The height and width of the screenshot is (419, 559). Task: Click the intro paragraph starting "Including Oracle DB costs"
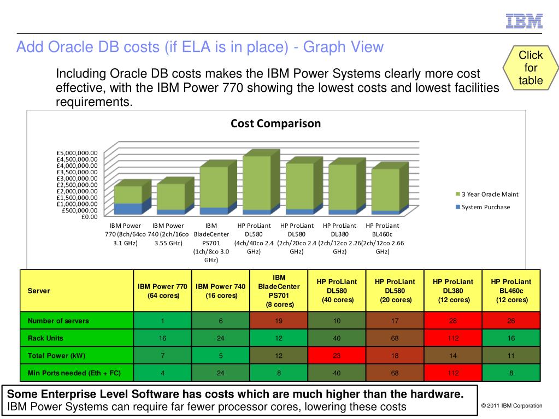coord(278,87)
